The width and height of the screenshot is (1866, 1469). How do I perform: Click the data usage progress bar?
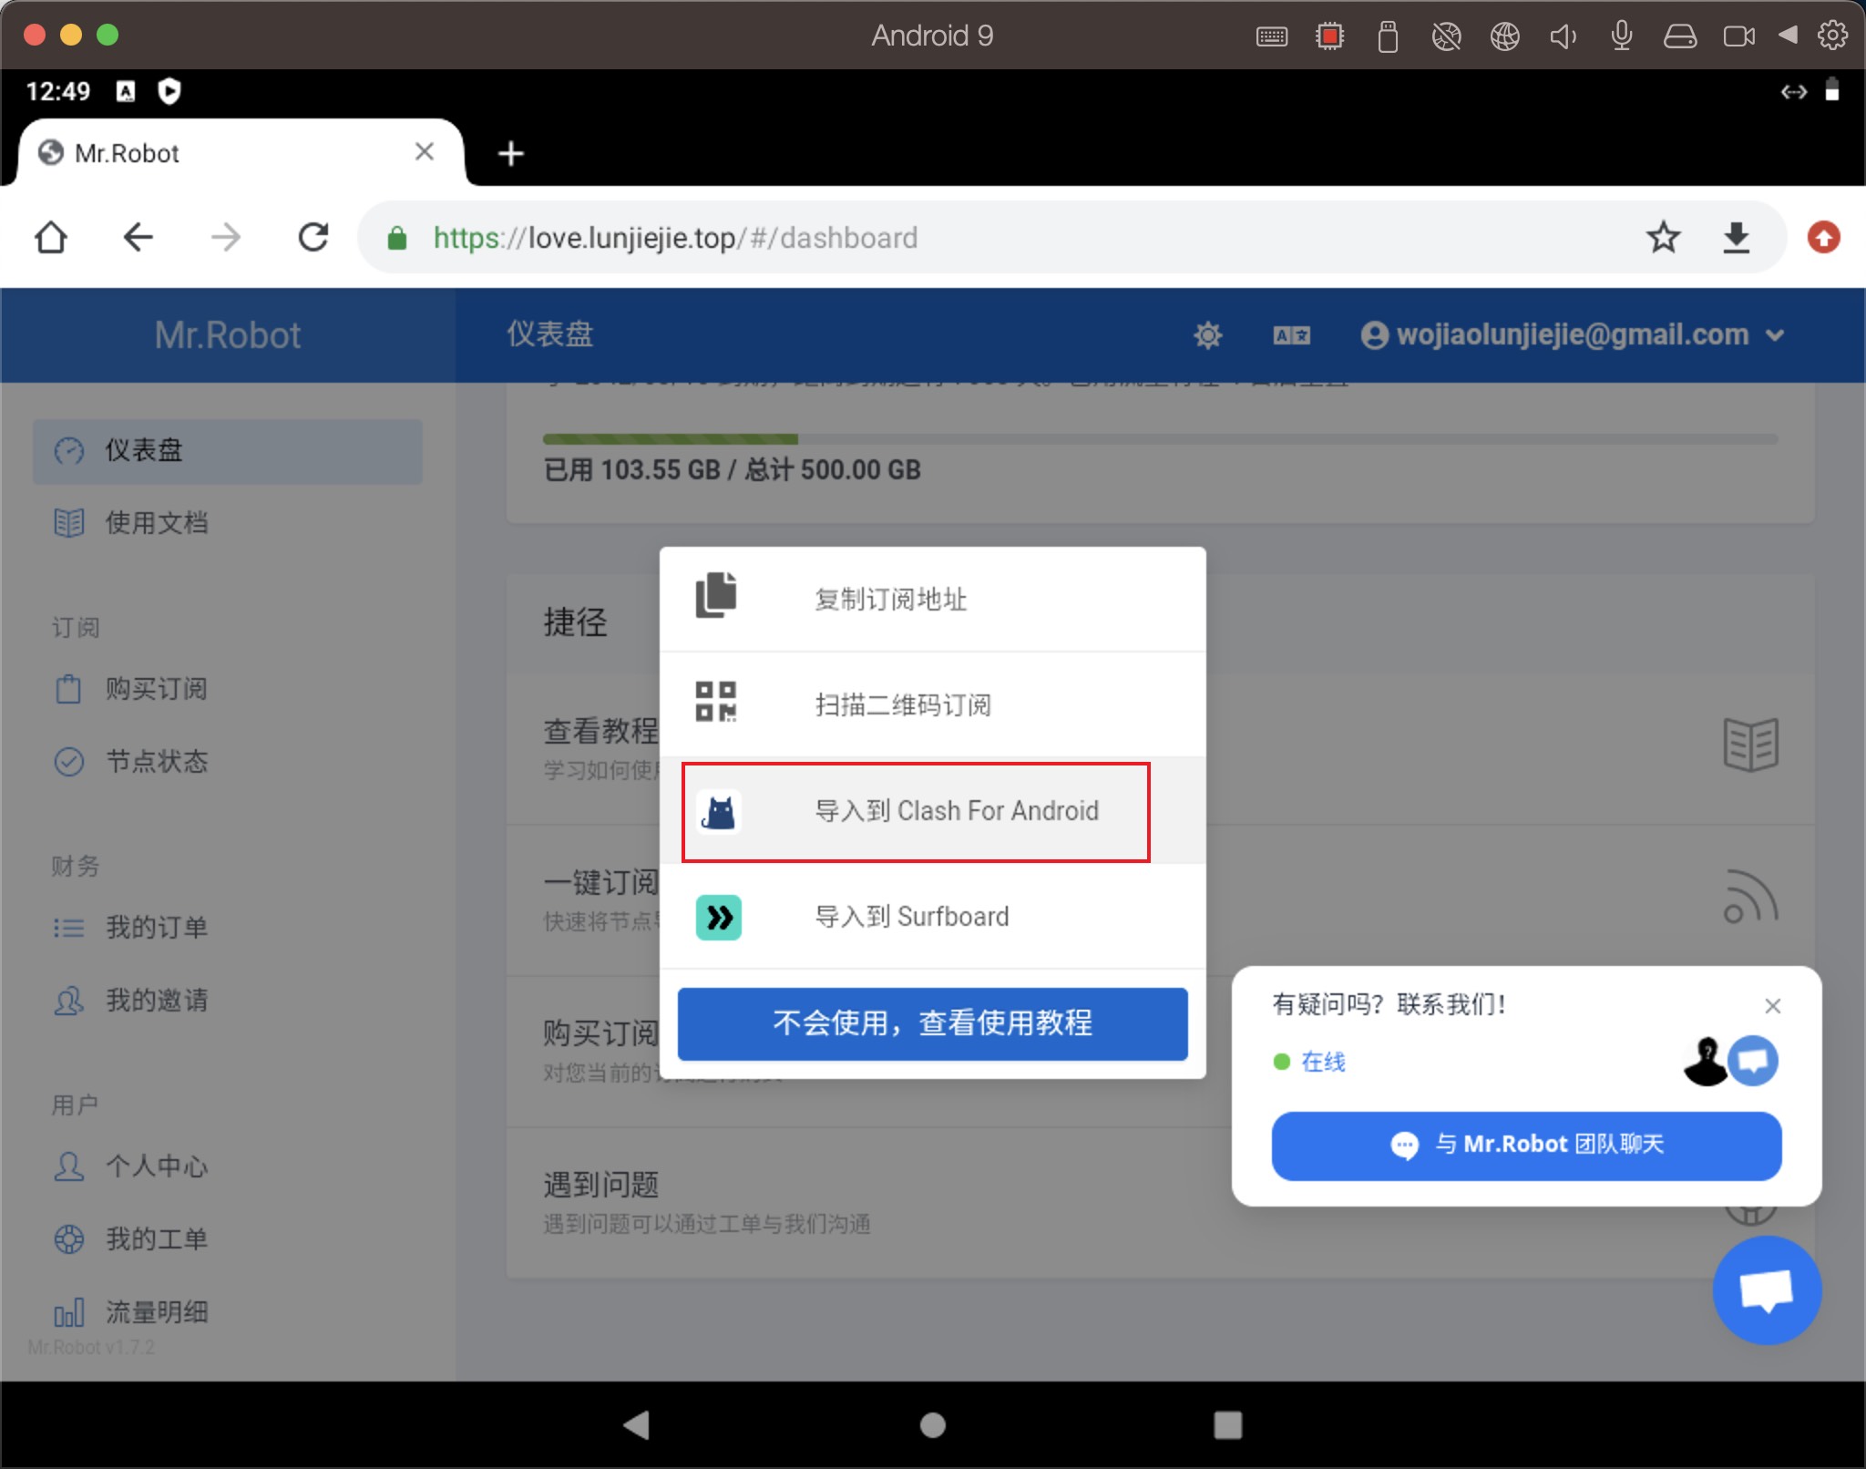(1159, 439)
